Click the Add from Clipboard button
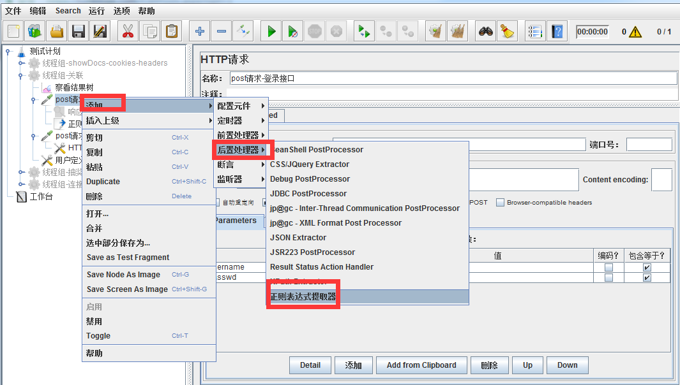This screenshot has height=385, width=680. 421,365
